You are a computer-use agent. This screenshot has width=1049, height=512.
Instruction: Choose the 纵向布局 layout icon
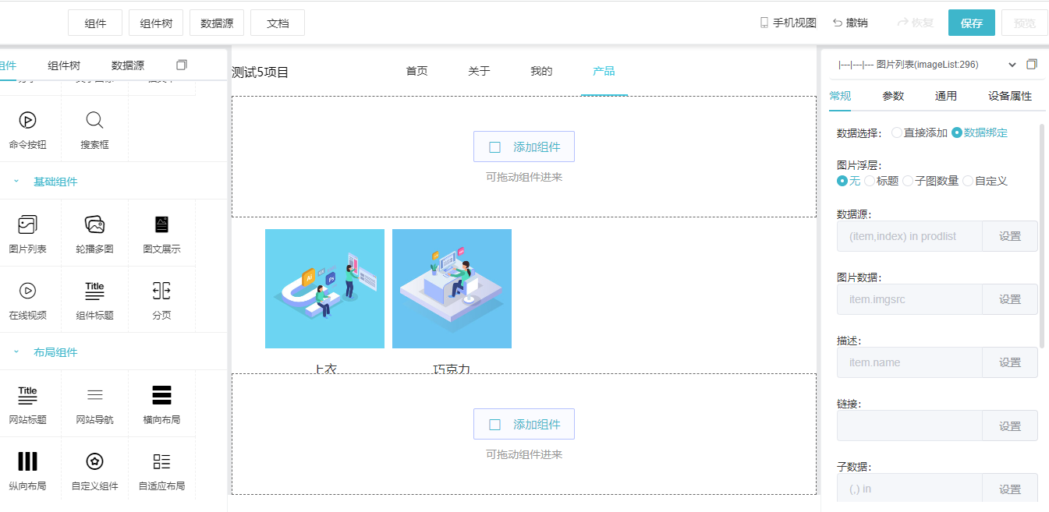(27, 461)
